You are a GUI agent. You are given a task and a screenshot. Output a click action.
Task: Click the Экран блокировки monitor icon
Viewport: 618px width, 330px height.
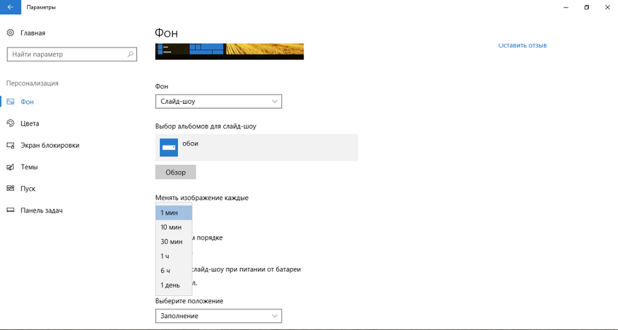click(x=11, y=145)
